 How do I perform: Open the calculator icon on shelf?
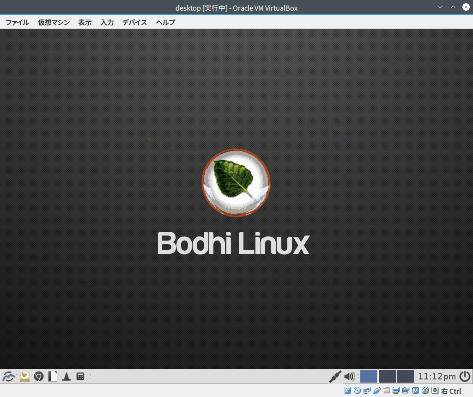80,377
